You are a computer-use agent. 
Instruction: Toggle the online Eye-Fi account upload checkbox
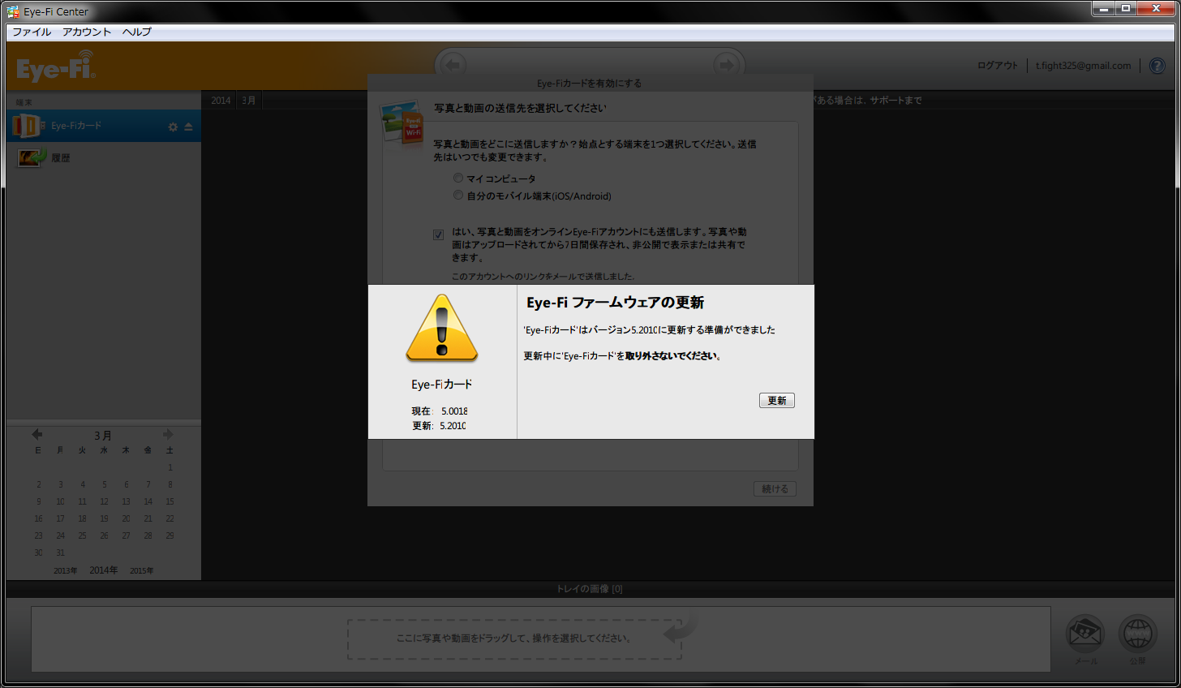pyautogui.click(x=438, y=234)
